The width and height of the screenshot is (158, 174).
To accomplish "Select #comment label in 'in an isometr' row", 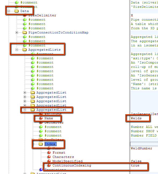I will click(x=37, y=45).
